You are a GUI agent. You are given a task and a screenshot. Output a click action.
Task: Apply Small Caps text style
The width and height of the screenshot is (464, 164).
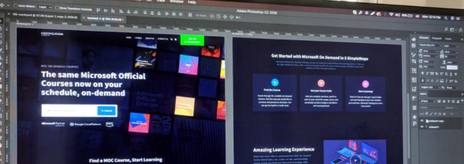436,73
